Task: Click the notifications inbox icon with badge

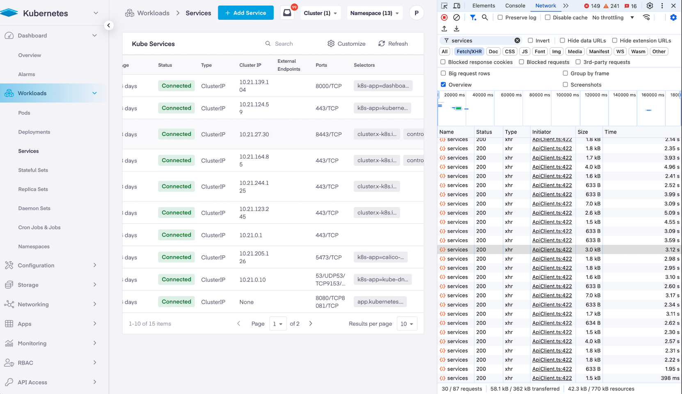Action: (287, 13)
